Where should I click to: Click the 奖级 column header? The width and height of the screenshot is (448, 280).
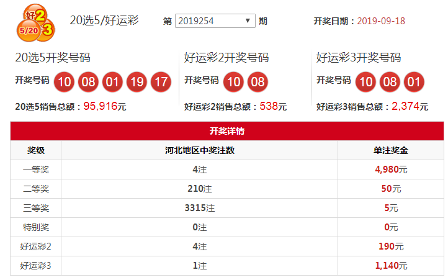(36, 150)
